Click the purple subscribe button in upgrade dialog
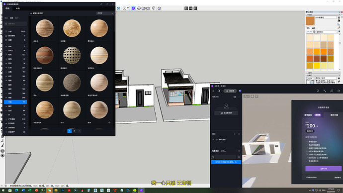Viewport: 343px width, 193px height. [323, 169]
